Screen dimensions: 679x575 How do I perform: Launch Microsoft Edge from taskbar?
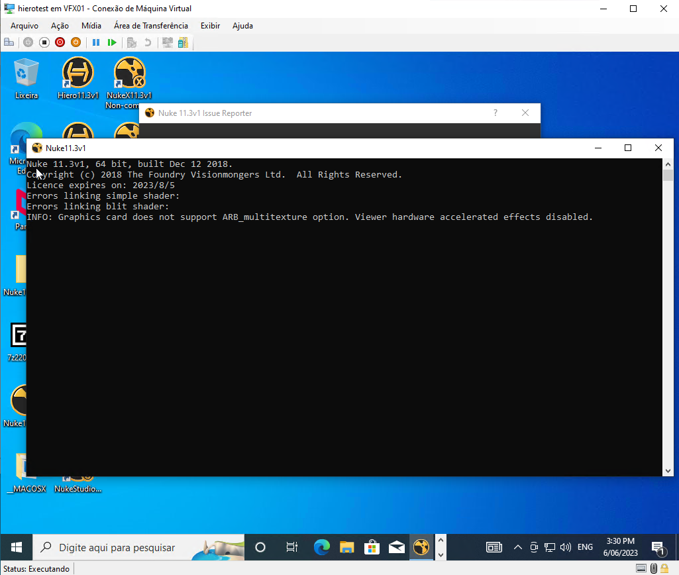[321, 547]
